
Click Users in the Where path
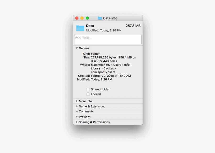click(117, 65)
